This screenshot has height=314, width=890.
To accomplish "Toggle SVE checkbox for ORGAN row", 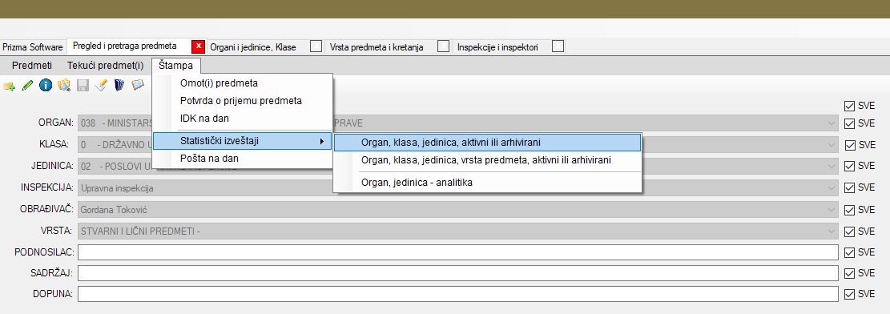I will (849, 123).
